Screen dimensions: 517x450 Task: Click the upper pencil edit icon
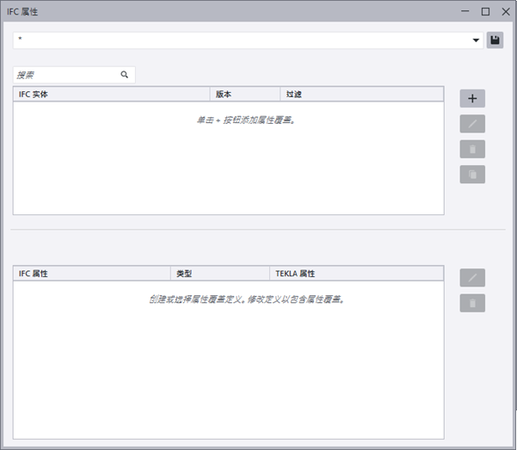[472, 124]
